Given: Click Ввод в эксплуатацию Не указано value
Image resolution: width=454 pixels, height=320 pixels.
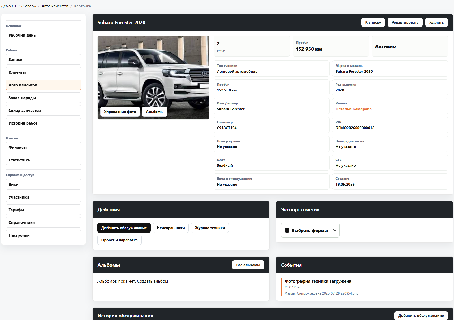Looking at the screenshot, I should coord(227,184).
